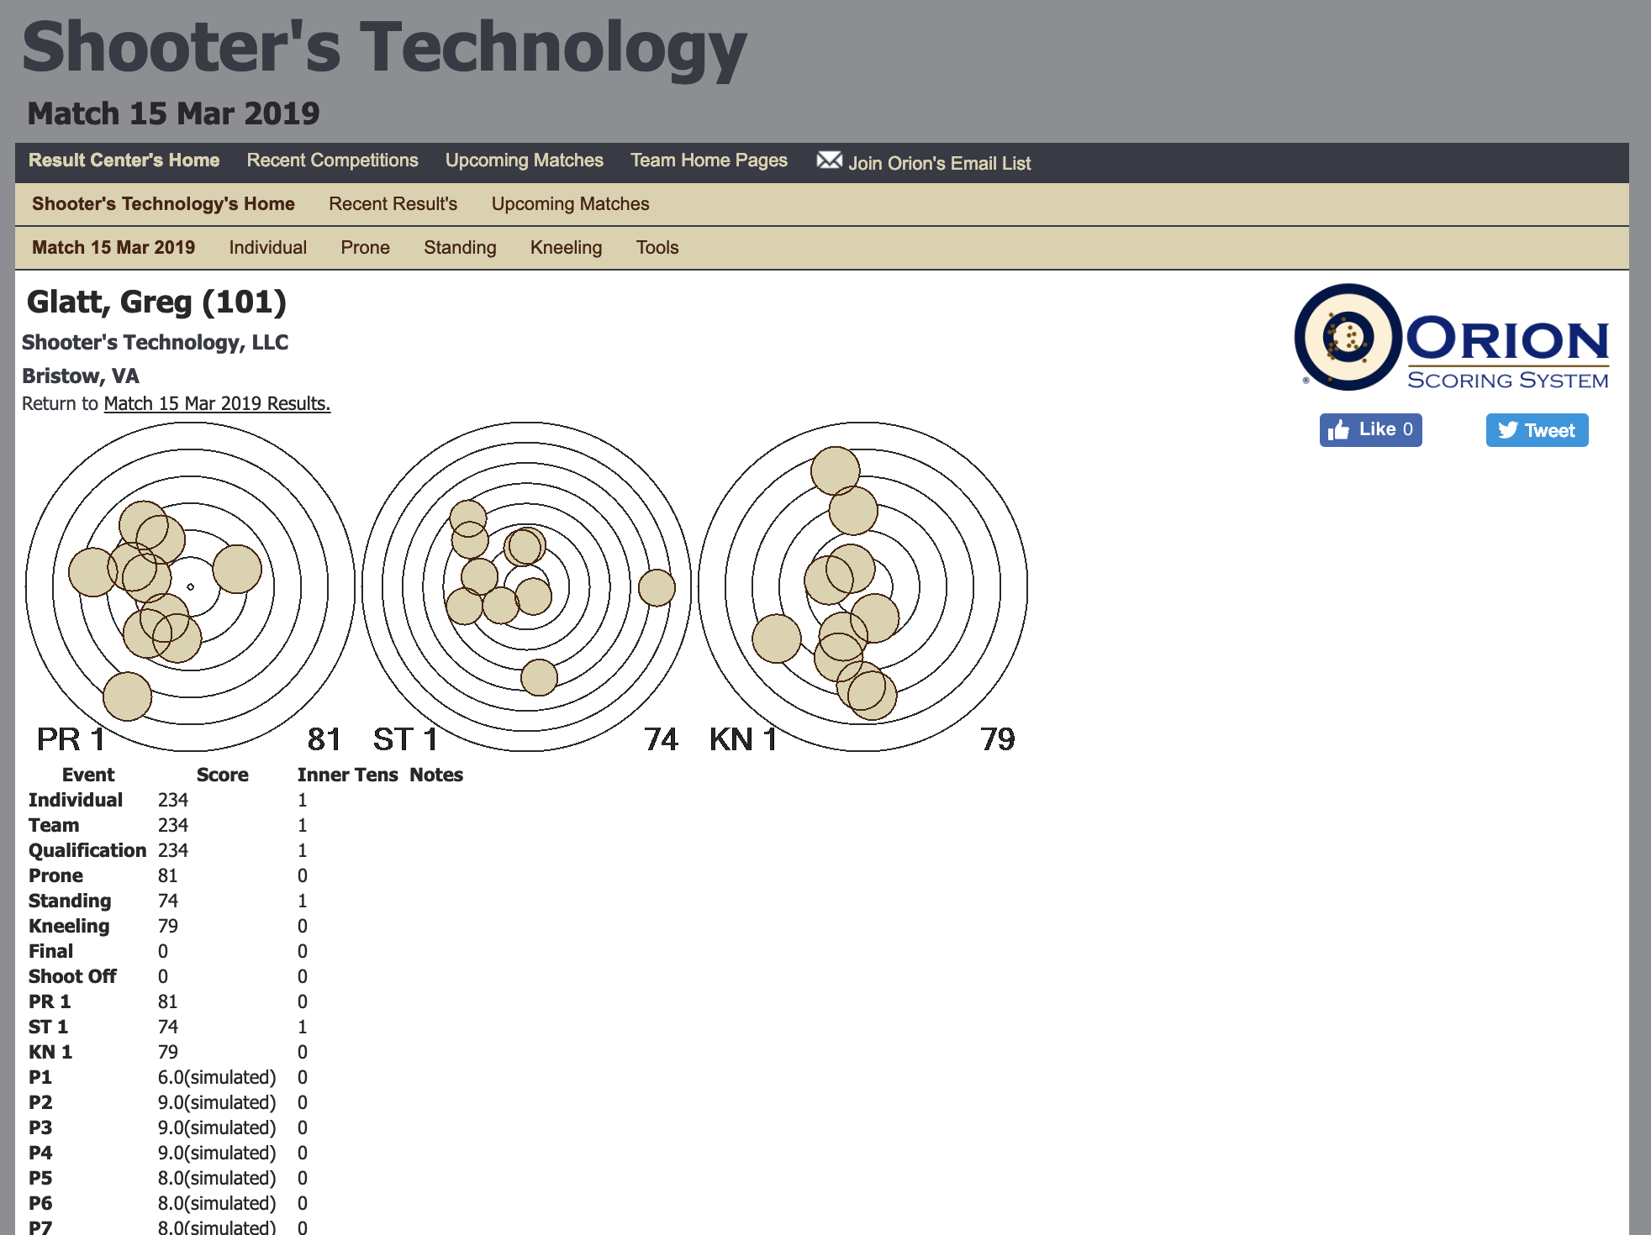Screen dimensions: 1651x1235
Task: Open the ST 1 standing target image
Action: point(526,586)
